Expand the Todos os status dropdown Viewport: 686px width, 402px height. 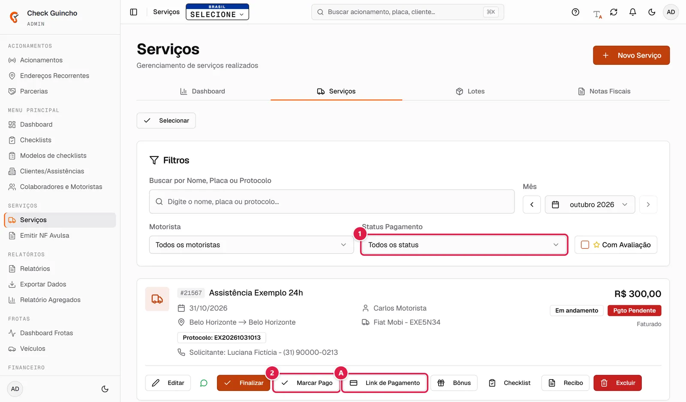(x=464, y=245)
